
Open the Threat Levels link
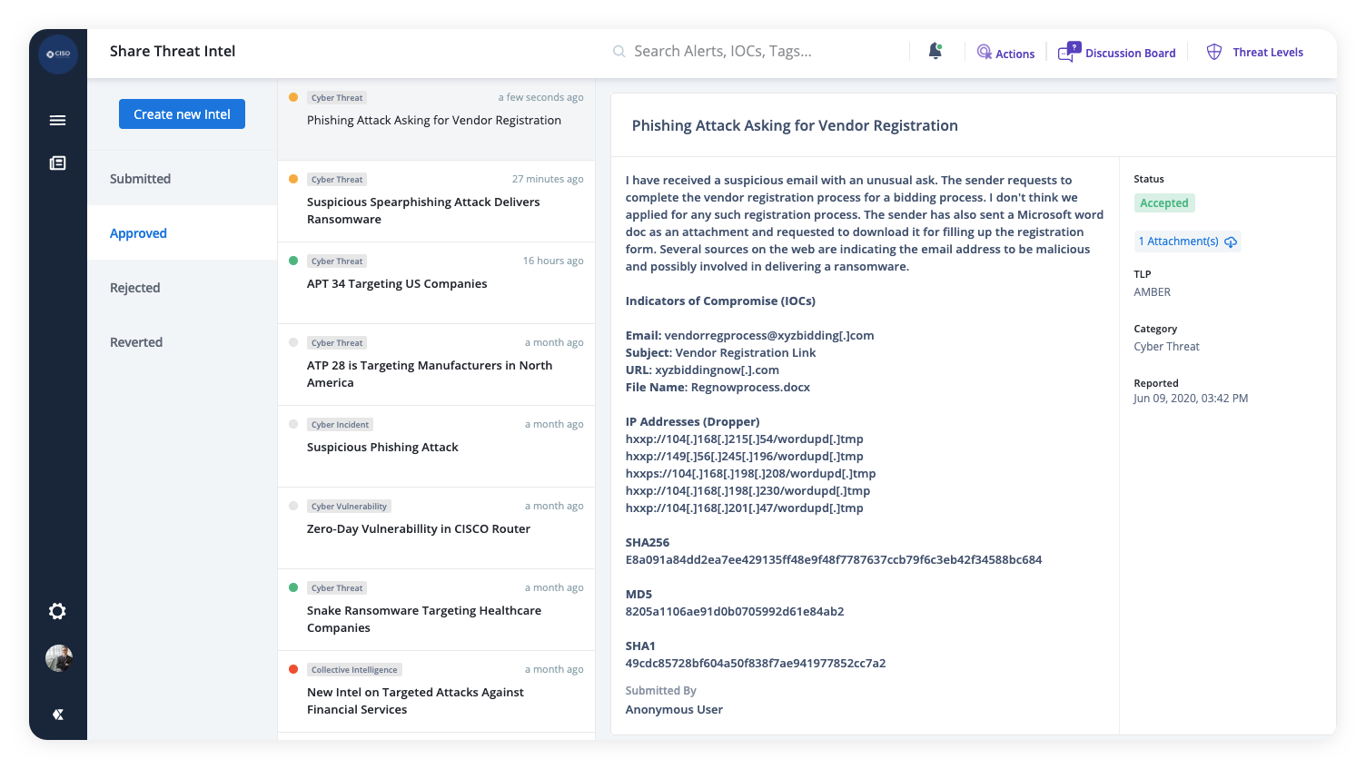(1268, 53)
